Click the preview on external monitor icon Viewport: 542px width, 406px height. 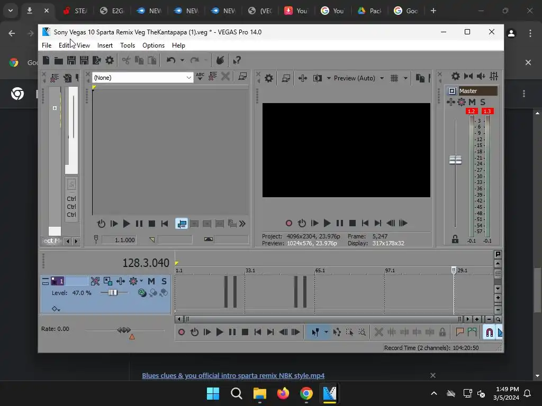pos(286,78)
